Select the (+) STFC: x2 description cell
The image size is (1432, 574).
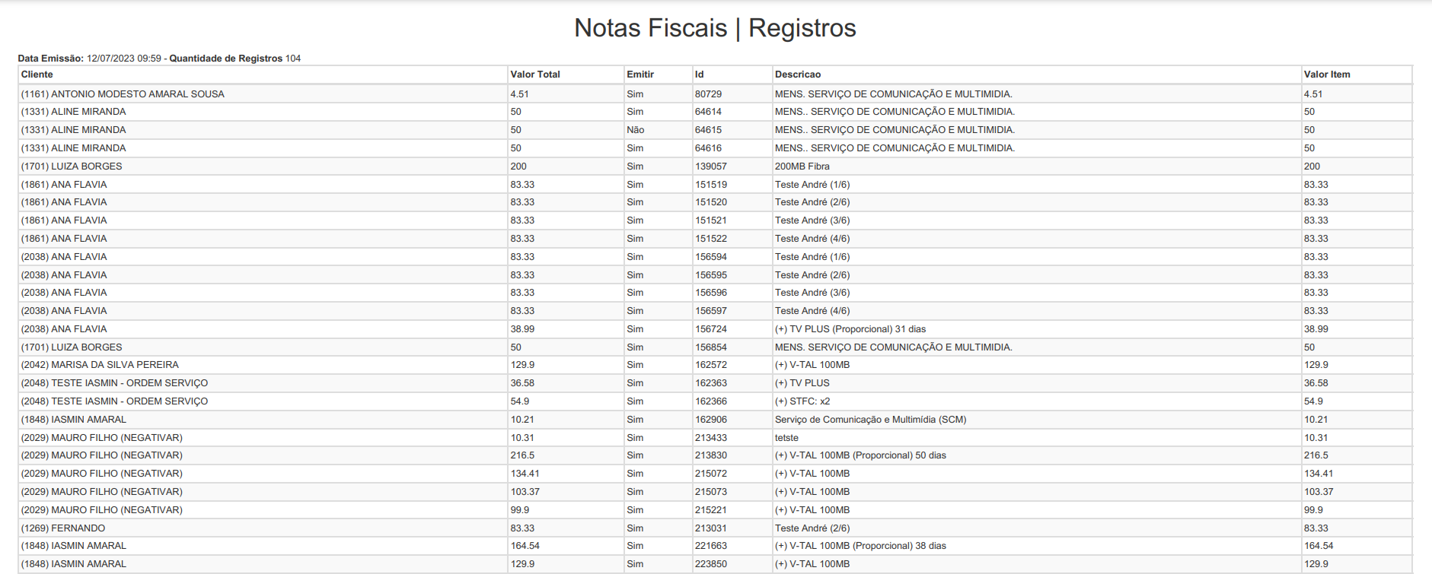[802, 401]
